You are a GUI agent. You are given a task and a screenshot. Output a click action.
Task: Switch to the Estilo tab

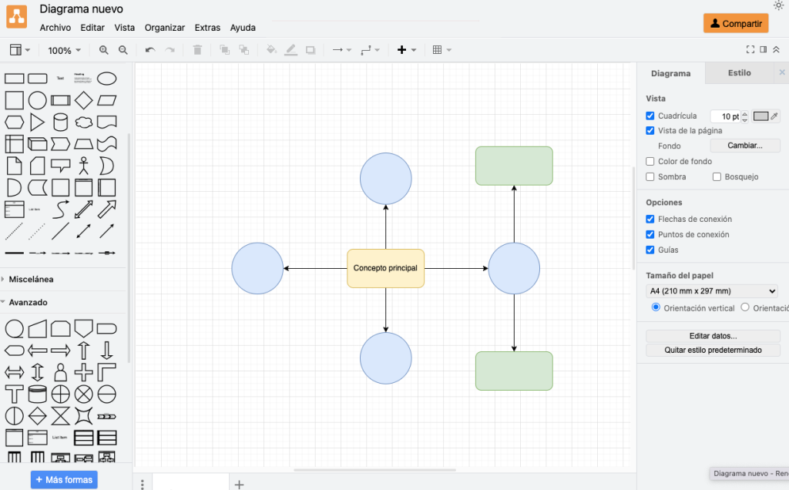737,72
